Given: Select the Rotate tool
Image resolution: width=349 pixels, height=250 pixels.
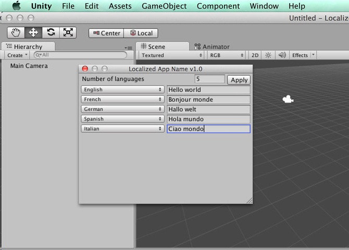Looking at the screenshot, I should tap(51, 32).
